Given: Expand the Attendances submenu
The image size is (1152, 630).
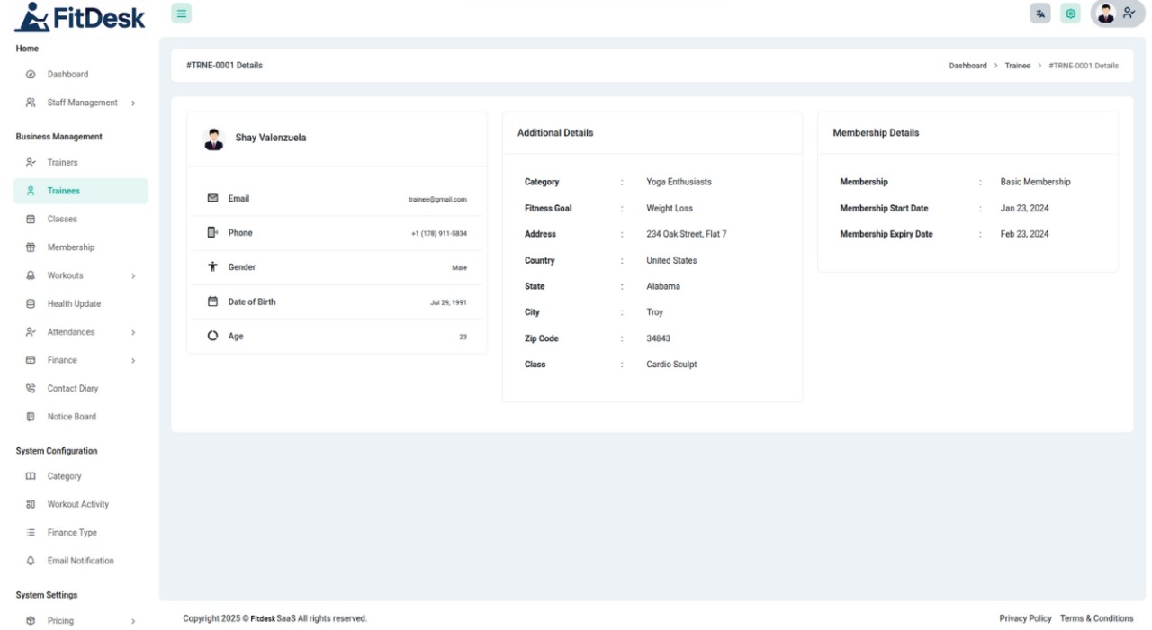Looking at the screenshot, I should (133, 332).
